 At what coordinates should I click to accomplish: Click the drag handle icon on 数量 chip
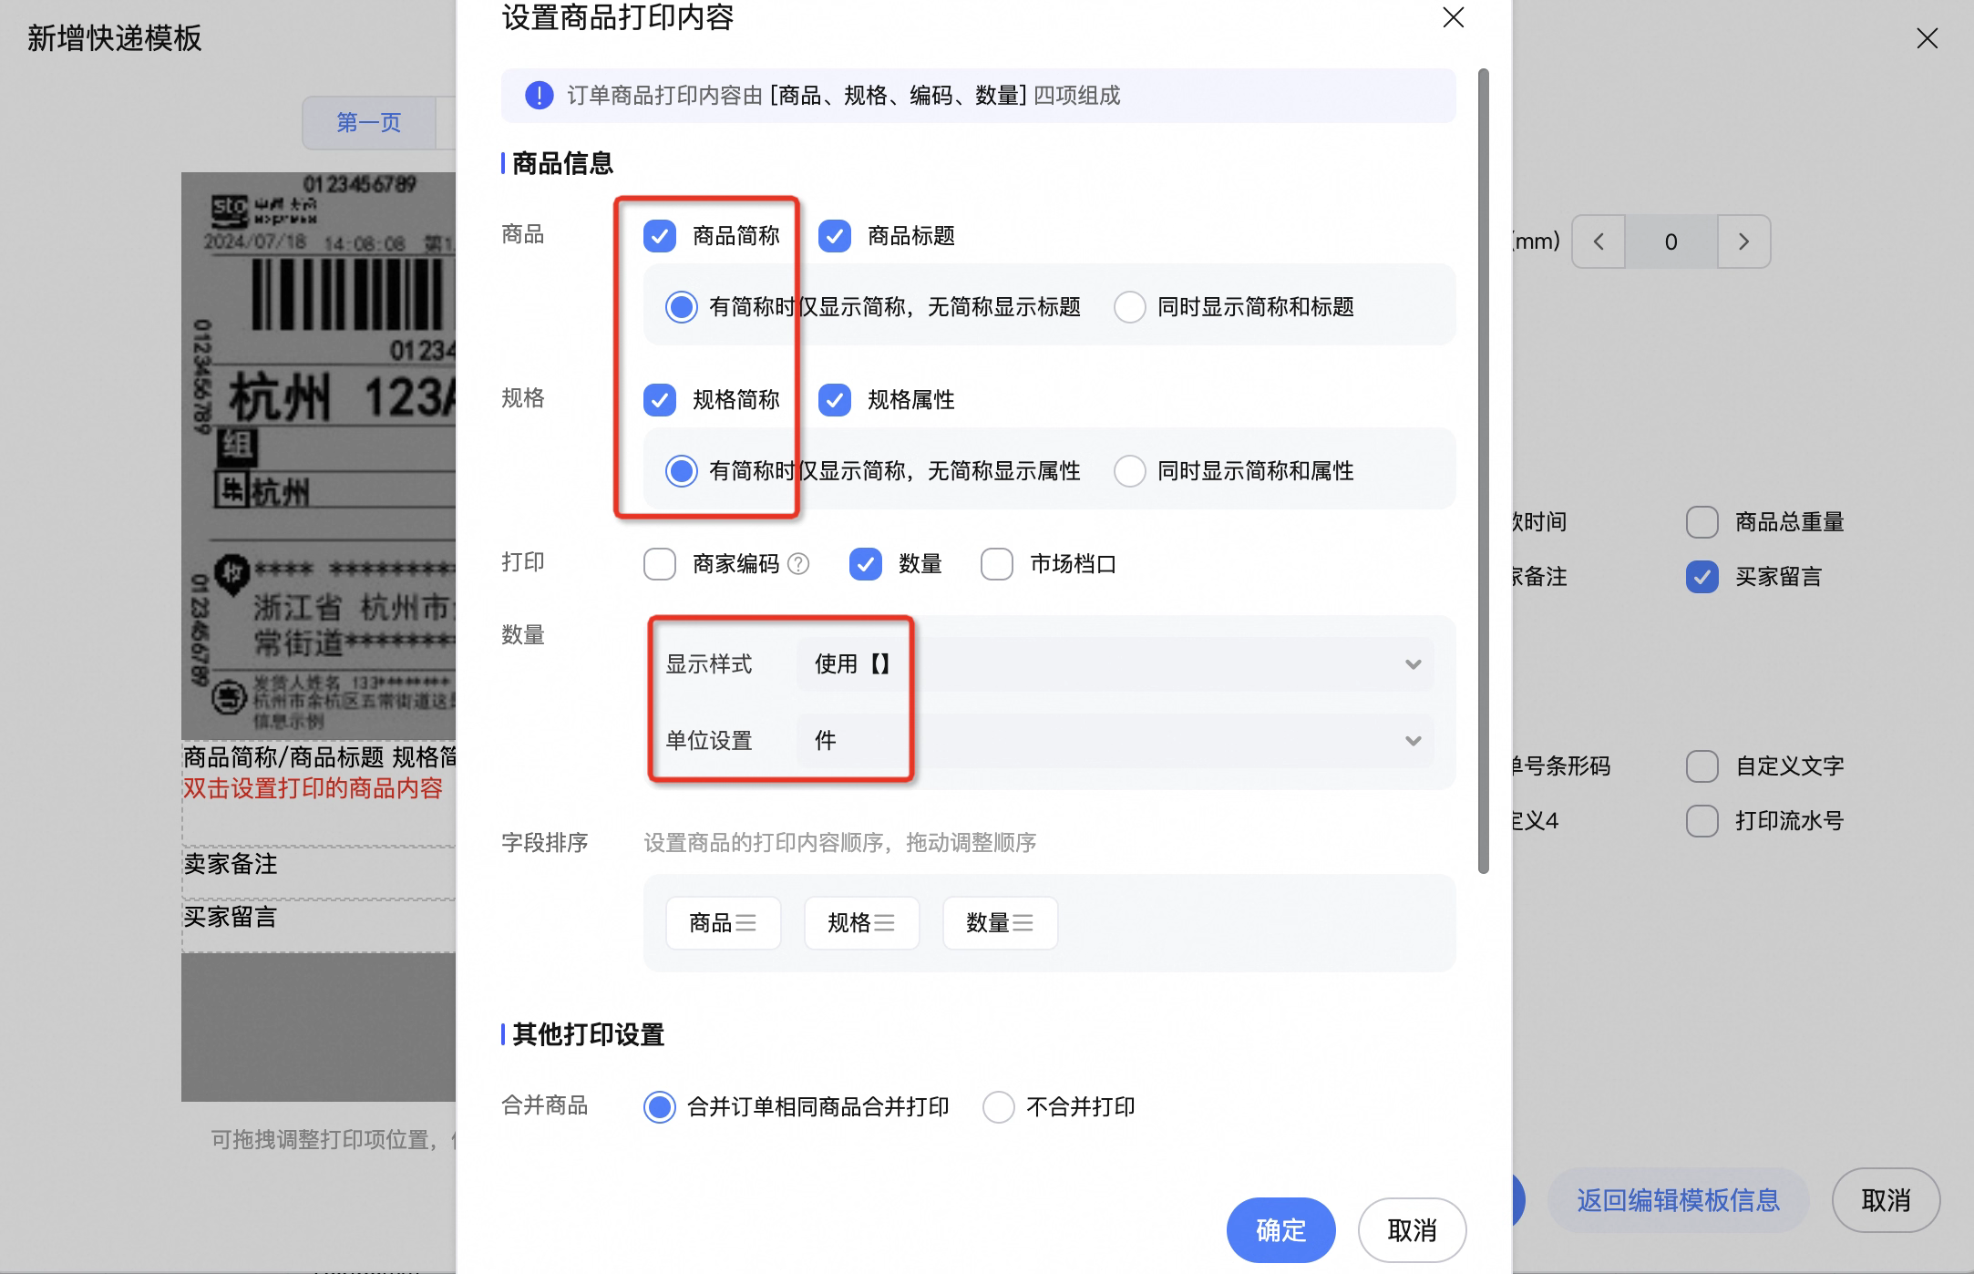1023,923
